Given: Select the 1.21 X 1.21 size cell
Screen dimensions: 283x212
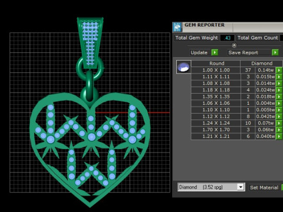Looking at the screenshot, I should tap(216, 137).
